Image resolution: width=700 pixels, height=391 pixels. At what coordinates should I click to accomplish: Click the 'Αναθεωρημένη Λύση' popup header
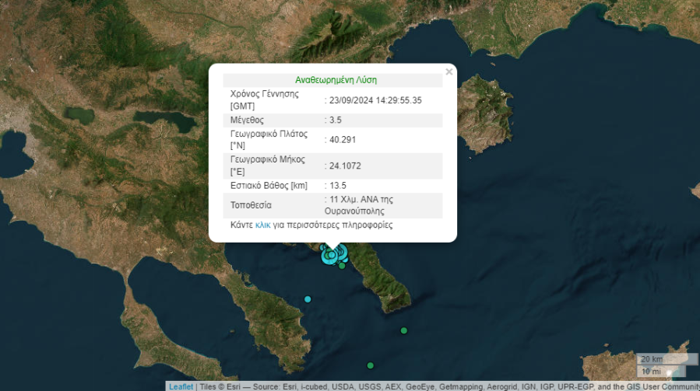click(x=336, y=80)
